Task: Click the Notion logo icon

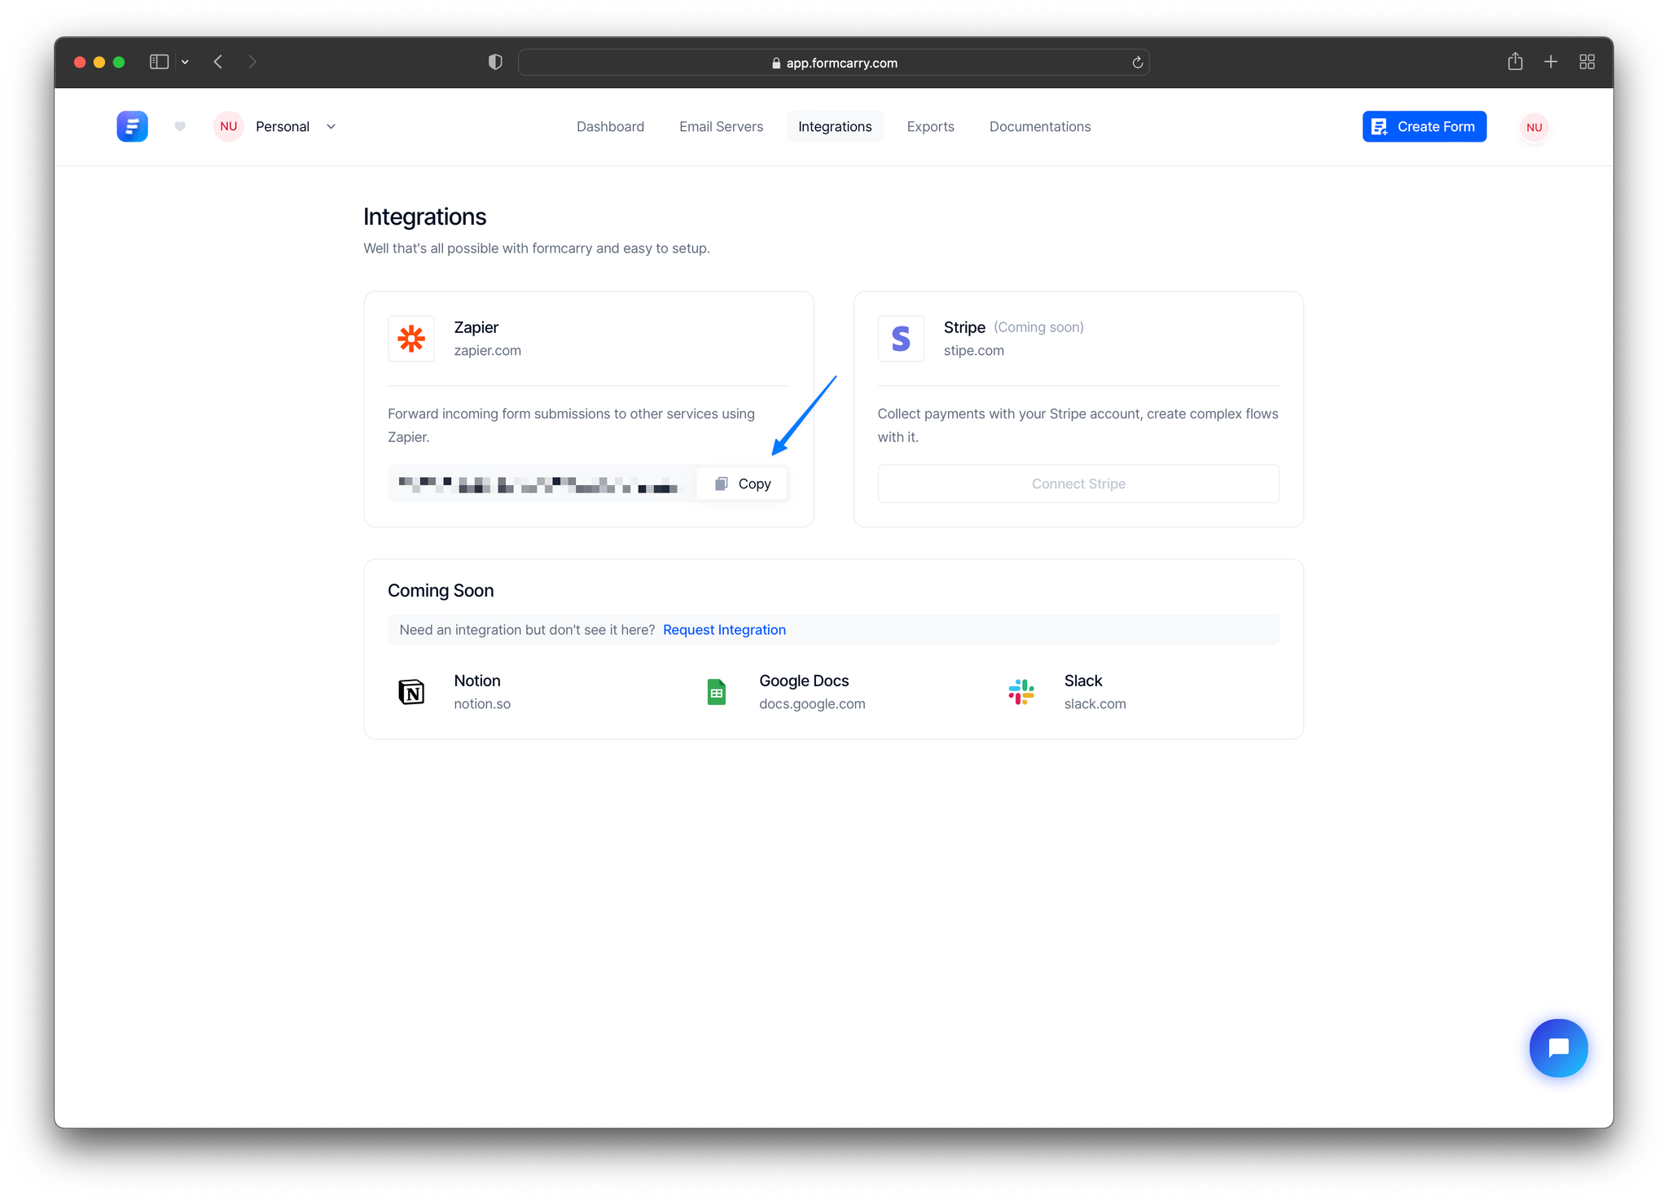Action: click(411, 692)
